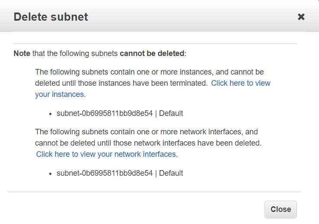
Task: Click the bullet point before the first subnet
Action: 51,114
